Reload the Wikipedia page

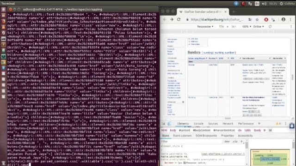pos(179,19)
